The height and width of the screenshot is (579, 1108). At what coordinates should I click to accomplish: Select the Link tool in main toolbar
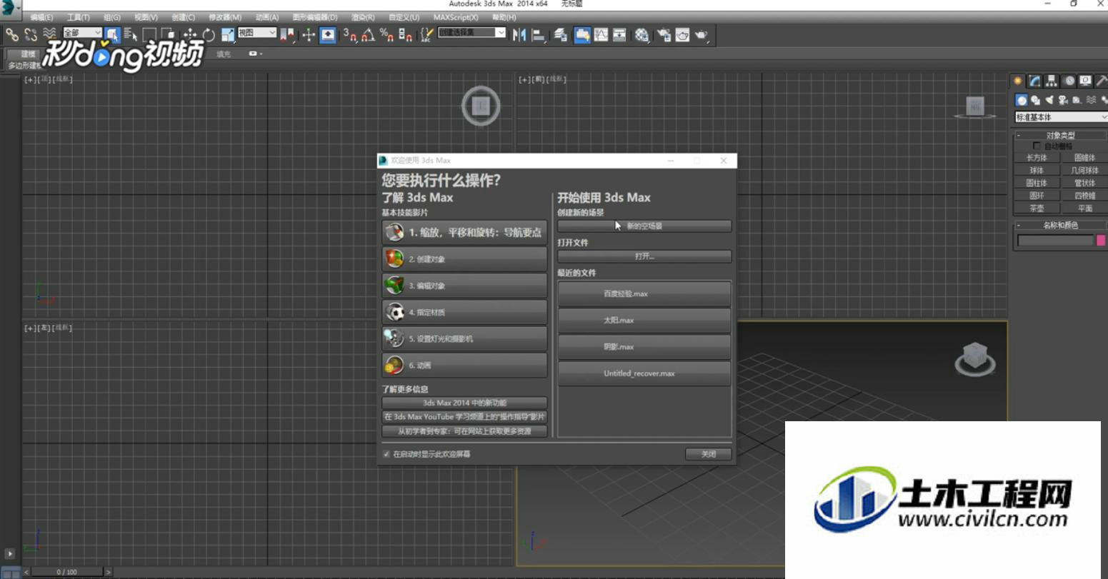point(11,34)
